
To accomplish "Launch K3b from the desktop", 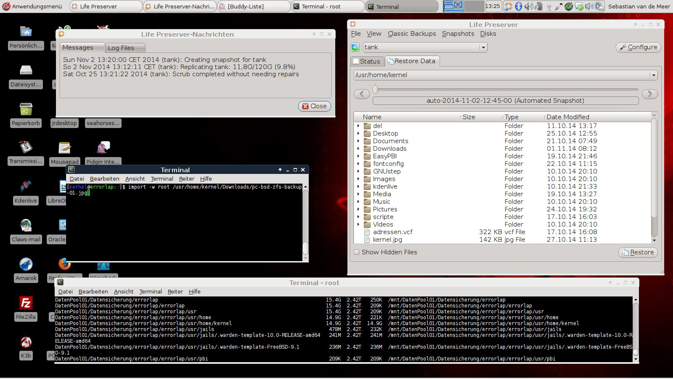I will point(26,342).
